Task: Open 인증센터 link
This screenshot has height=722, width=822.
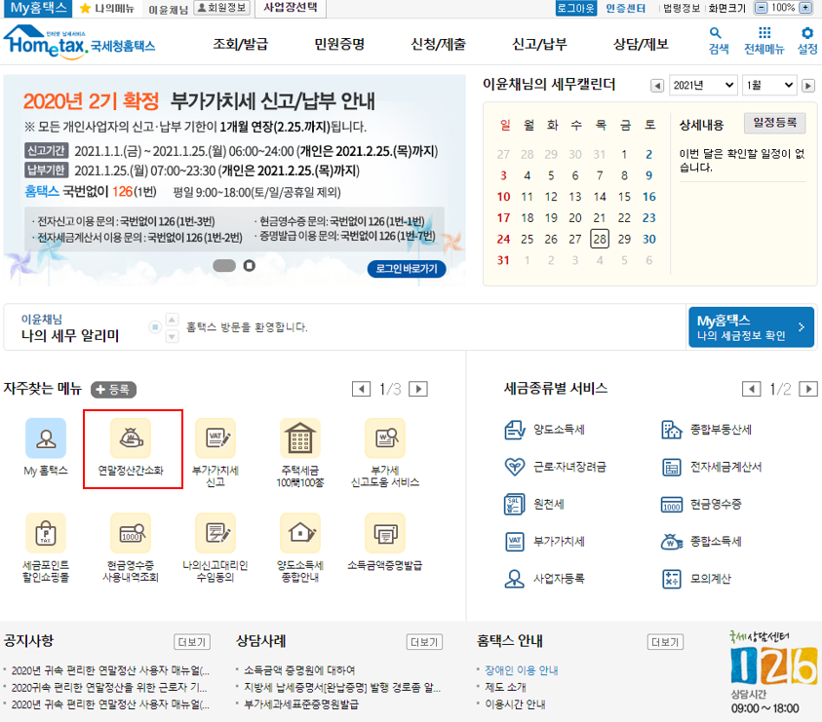Action: point(626,9)
